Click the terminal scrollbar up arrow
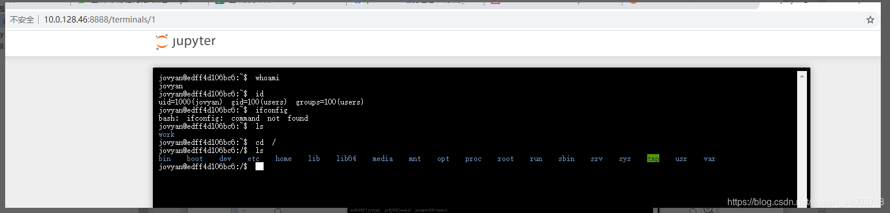Image resolution: width=890 pixels, height=213 pixels. [801, 76]
